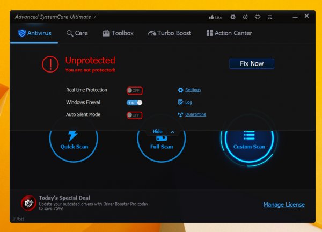Click the Auto Silent Mode label

(x=83, y=114)
